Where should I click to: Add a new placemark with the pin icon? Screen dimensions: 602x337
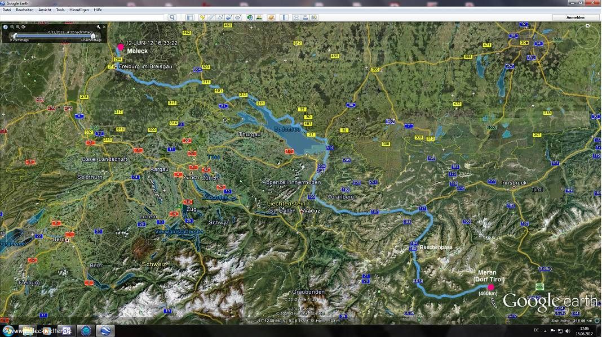202,17
